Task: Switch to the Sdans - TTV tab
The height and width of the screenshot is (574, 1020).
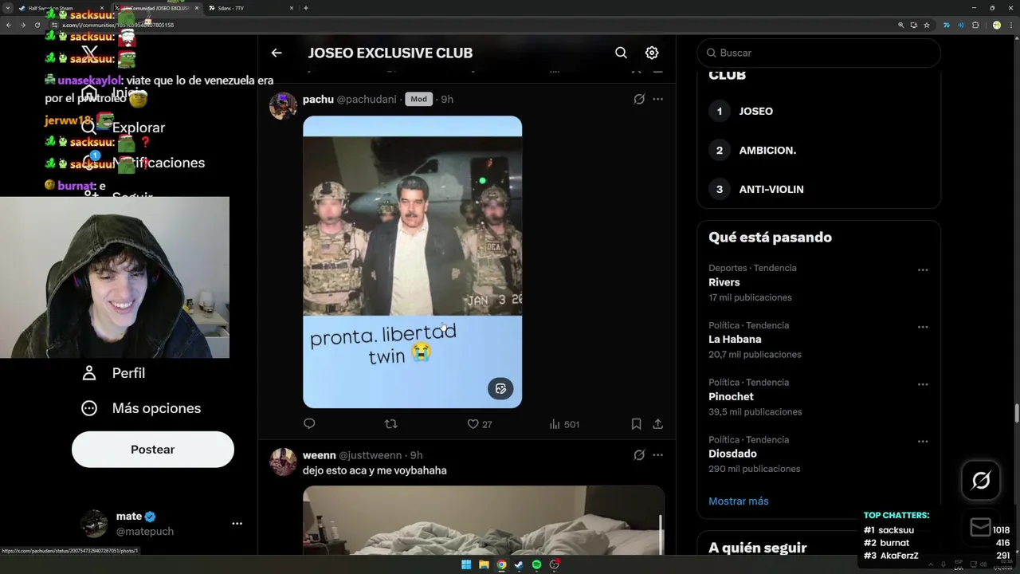Action: [250, 8]
